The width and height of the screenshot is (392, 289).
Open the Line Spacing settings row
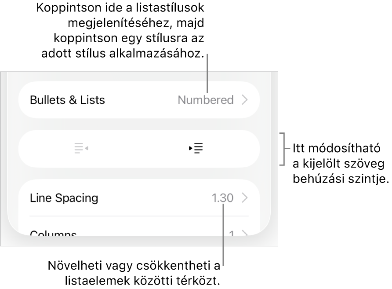pyautogui.click(x=139, y=198)
